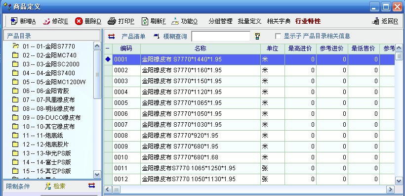Sort by the 编码 column header
Image resolution: width=405 pixels, height=196 pixels.
tap(126, 49)
